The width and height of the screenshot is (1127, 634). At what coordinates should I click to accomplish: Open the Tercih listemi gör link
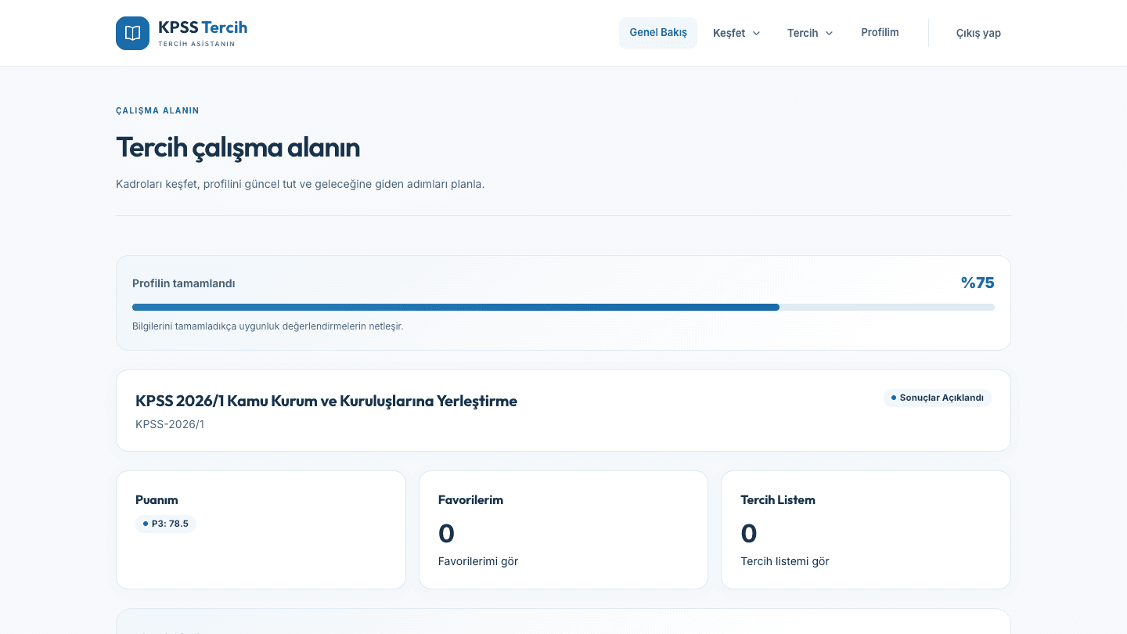(785, 561)
